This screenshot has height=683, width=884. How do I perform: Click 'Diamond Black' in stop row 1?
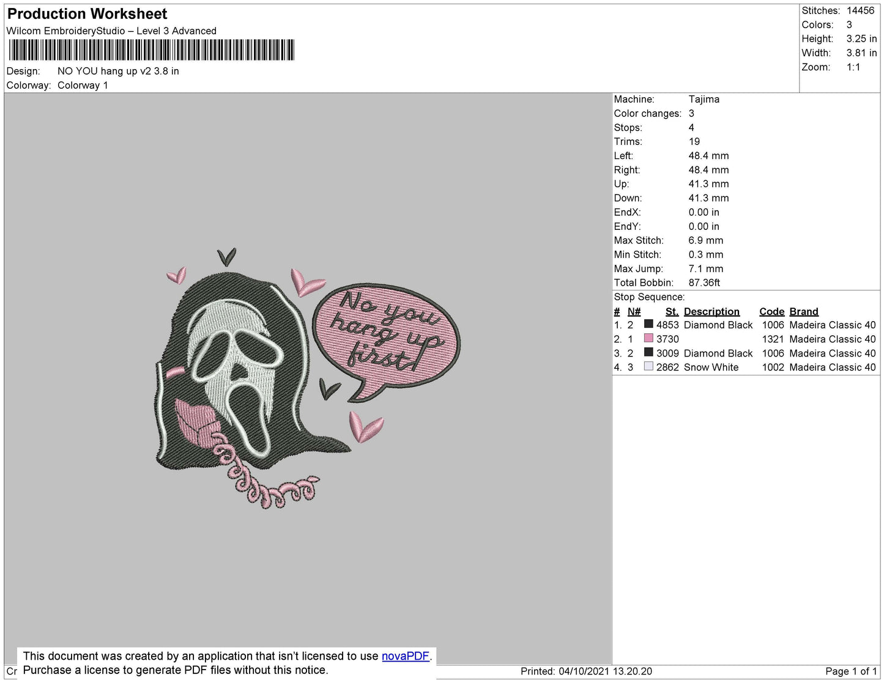click(718, 325)
